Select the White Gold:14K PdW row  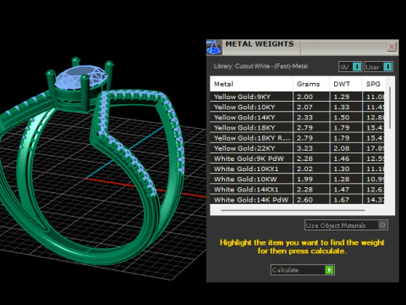297,199
